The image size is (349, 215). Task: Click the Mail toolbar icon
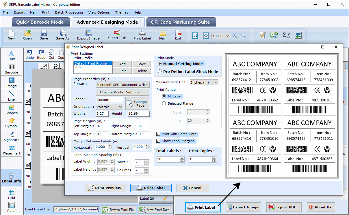point(162,35)
